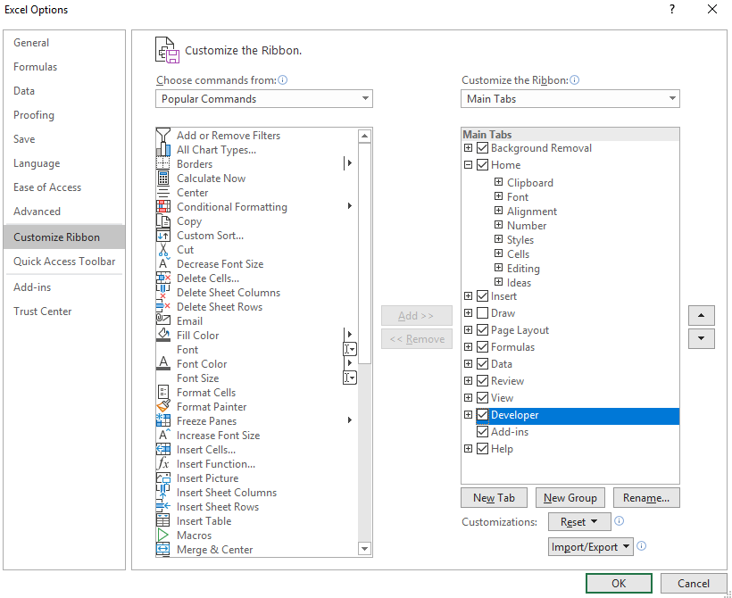This screenshot has height=598, width=732.
Task: Expand the Alignment group
Action: point(498,211)
